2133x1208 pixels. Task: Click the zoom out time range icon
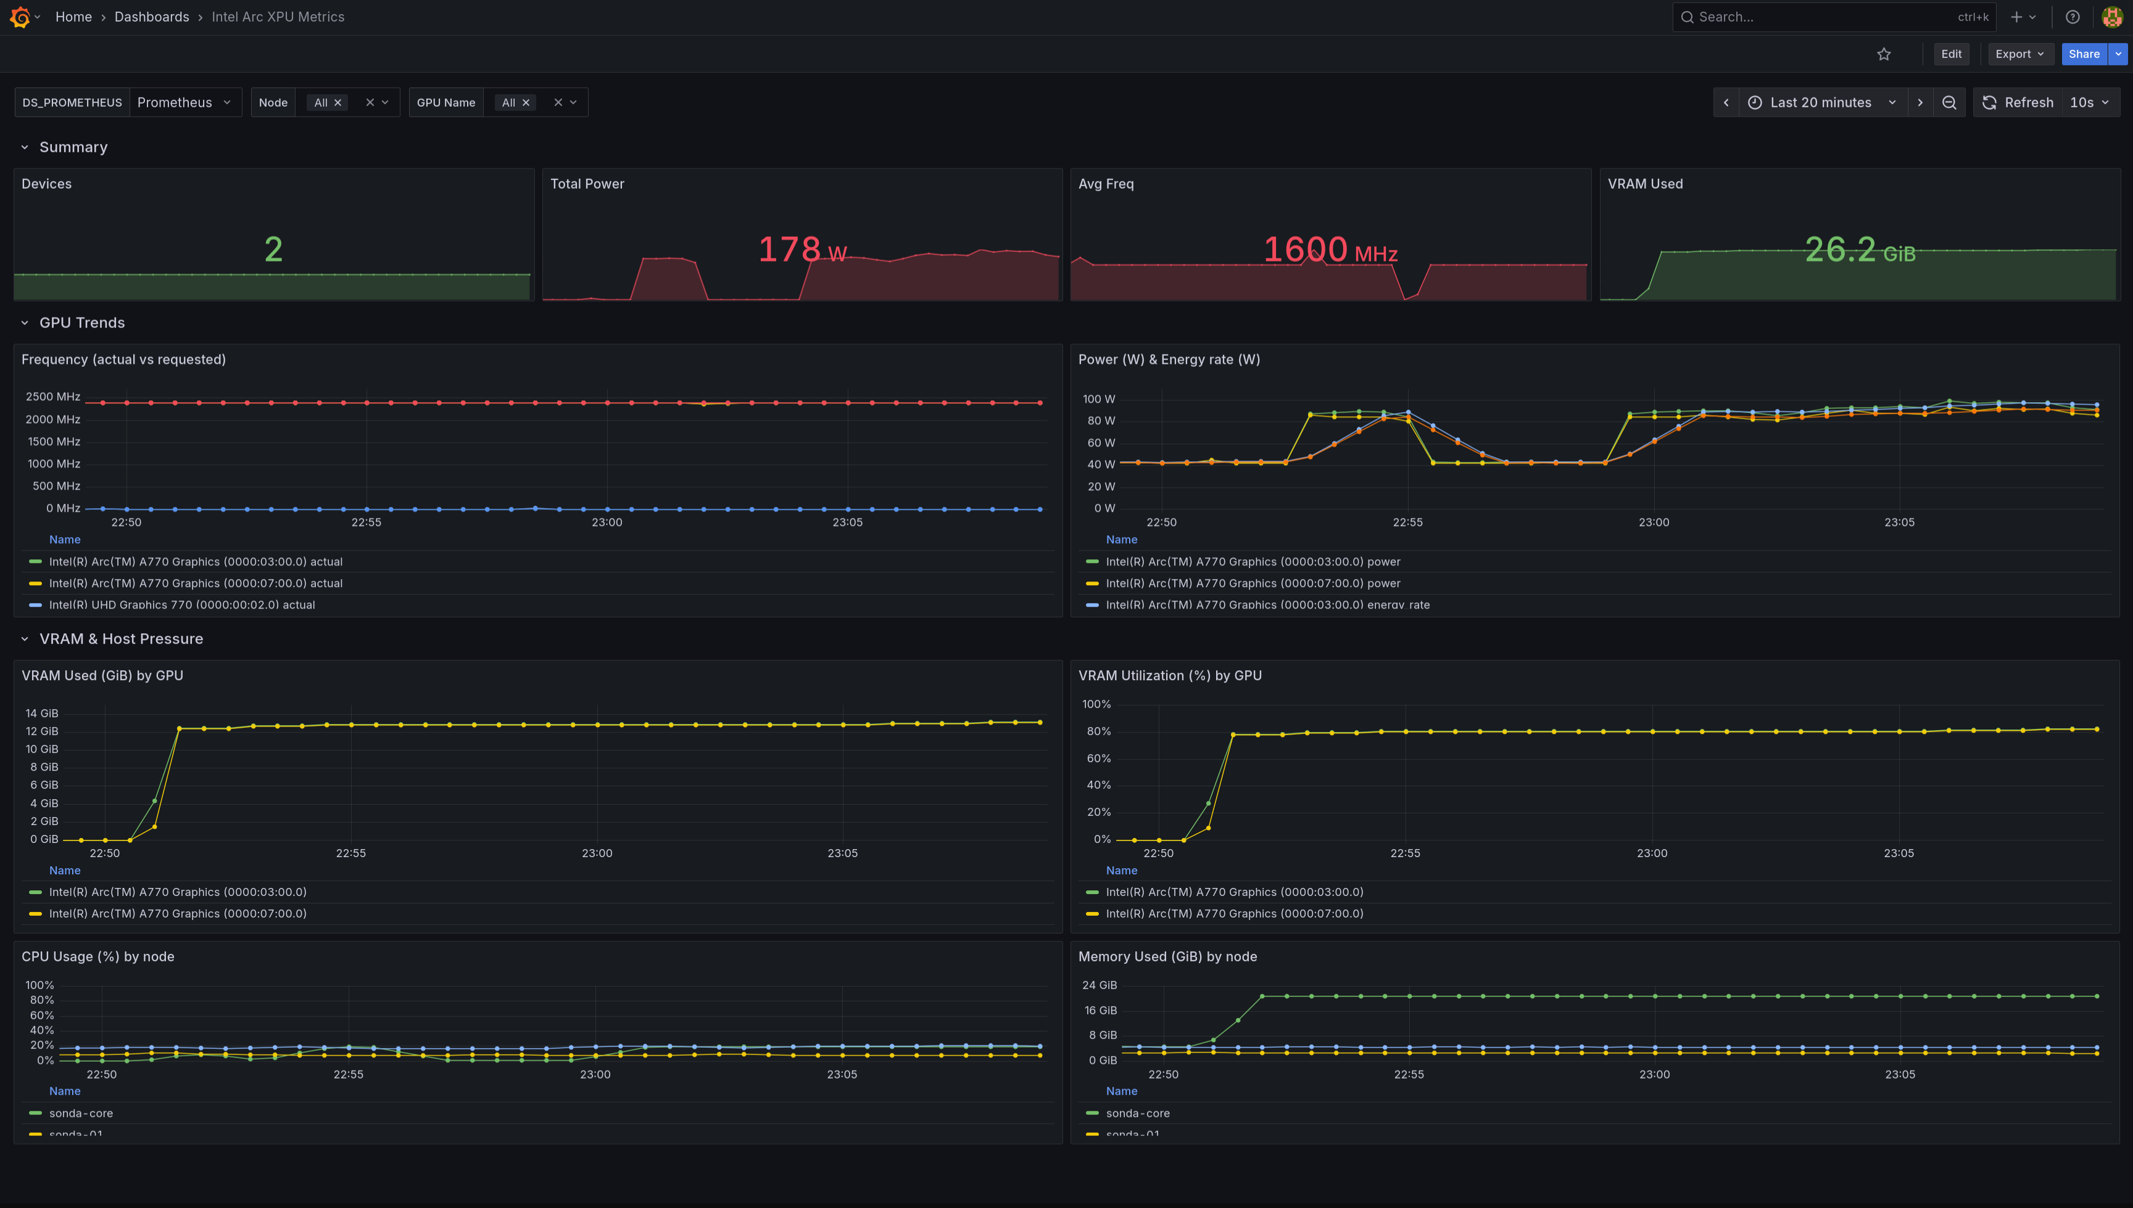(x=1950, y=102)
